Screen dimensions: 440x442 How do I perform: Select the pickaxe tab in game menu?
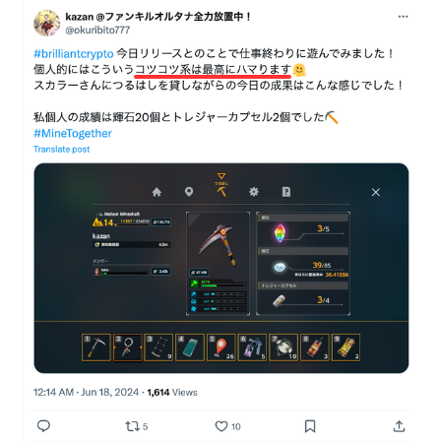pyautogui.click(x=221, y=190)
